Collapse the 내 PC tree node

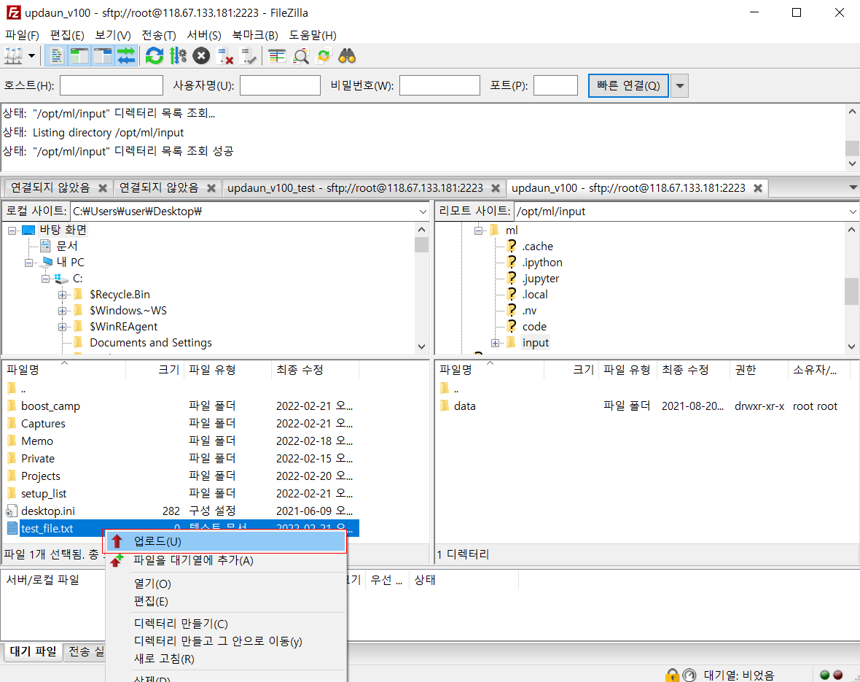point(28,263)
